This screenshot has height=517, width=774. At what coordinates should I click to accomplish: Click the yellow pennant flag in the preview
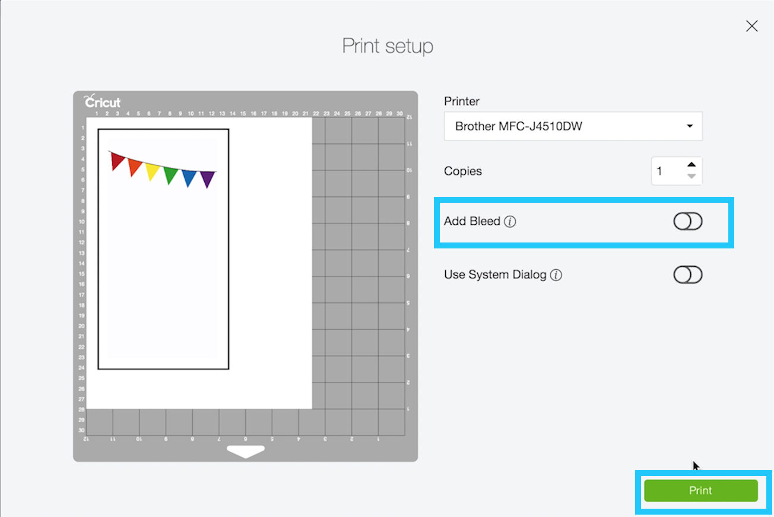click(153, 171)
